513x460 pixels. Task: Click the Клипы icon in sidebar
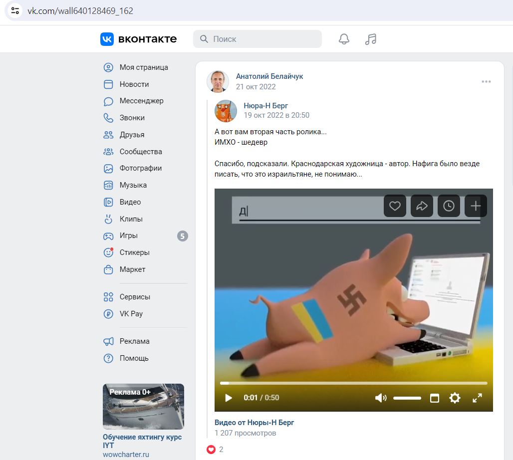(x=108, y=219)
